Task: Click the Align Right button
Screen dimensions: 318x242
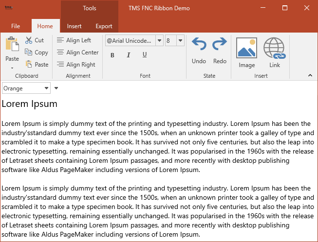Action: coord(76,65)
